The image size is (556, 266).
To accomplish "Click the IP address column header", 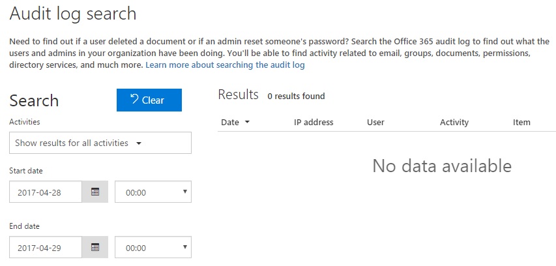I will point(314,123).
